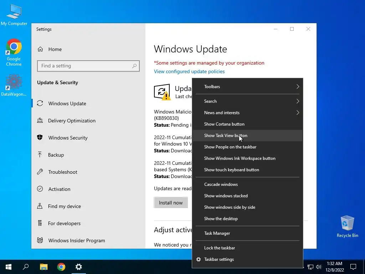Viewport: 365px width, 274px height.
Task: Open For developers page label
Action: [x=64, y=223]
